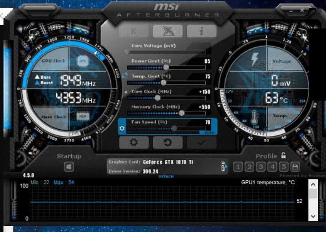Launch the OC Scanner jet icon
This screenshot has width=326, height=232.
click(x=168, y=31)
